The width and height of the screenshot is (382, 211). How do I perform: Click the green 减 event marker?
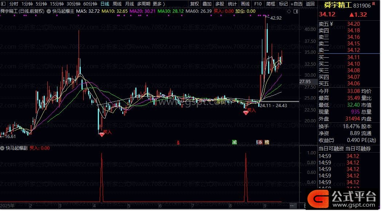tap(234, 142)
